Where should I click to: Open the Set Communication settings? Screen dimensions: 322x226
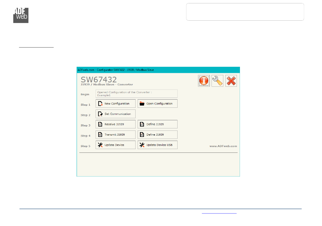116,114
